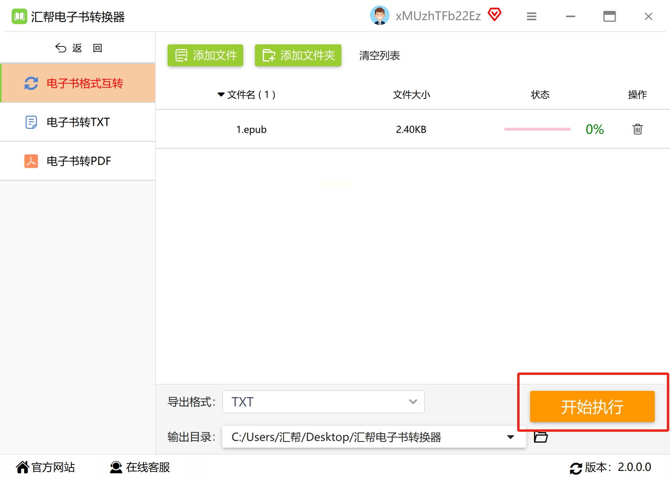Go back using 返回 label

pos(87,48)
